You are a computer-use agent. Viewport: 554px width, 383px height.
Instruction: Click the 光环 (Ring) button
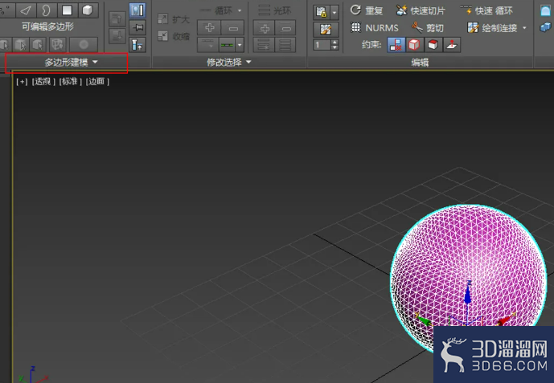(x=274, y=10)
